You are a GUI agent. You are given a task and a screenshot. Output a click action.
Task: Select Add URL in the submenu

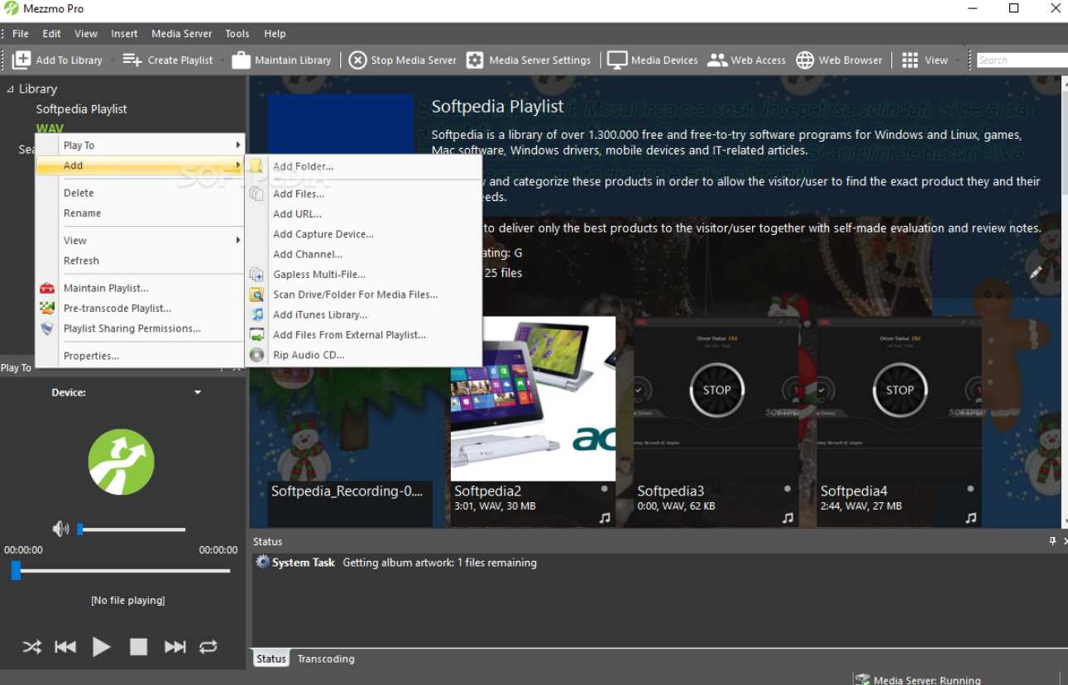pyautogui.click(x=298, y=213)
